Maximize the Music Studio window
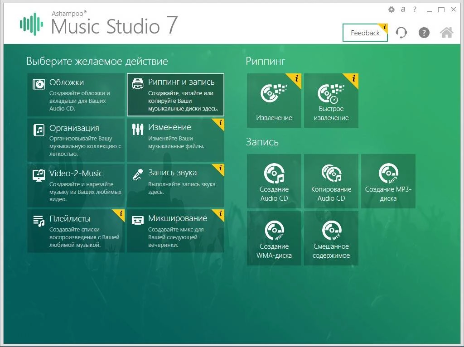 441,10
